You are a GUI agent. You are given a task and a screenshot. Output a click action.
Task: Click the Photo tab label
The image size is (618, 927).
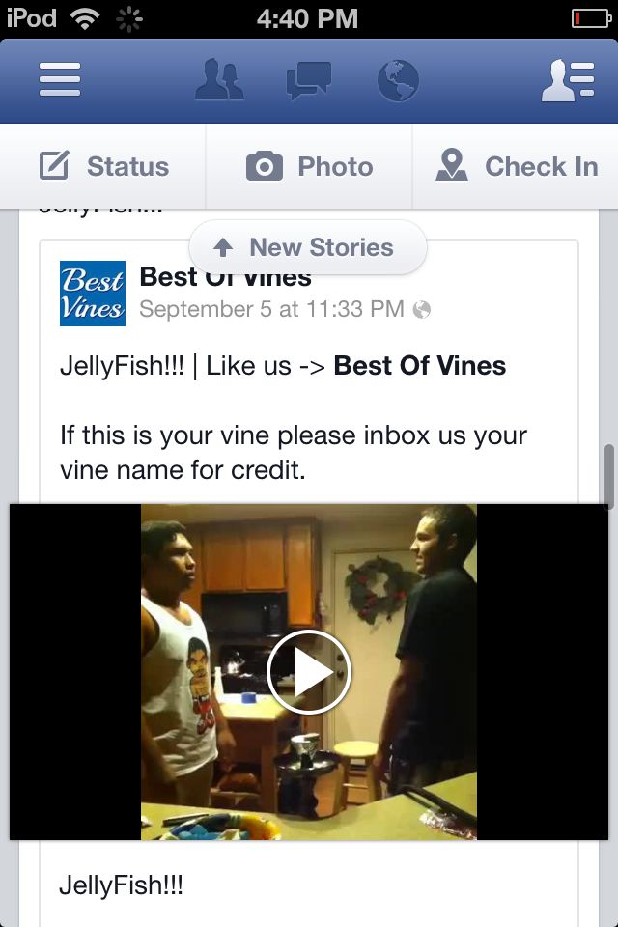[335, 166]
